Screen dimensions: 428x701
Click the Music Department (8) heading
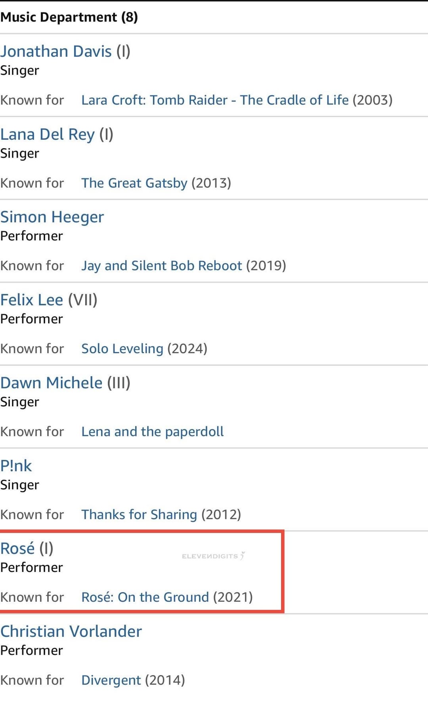[69, 17]
